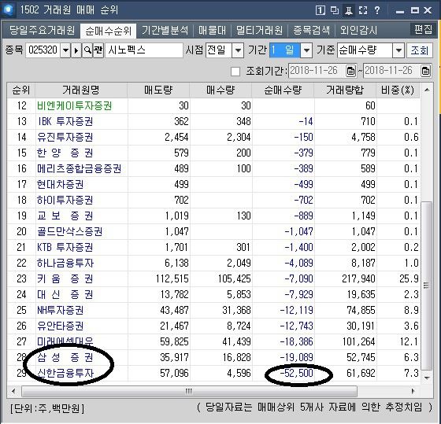Sort by 순위 column header
The height and width of the screenshot is (424, 441).
tap(21, 90)
